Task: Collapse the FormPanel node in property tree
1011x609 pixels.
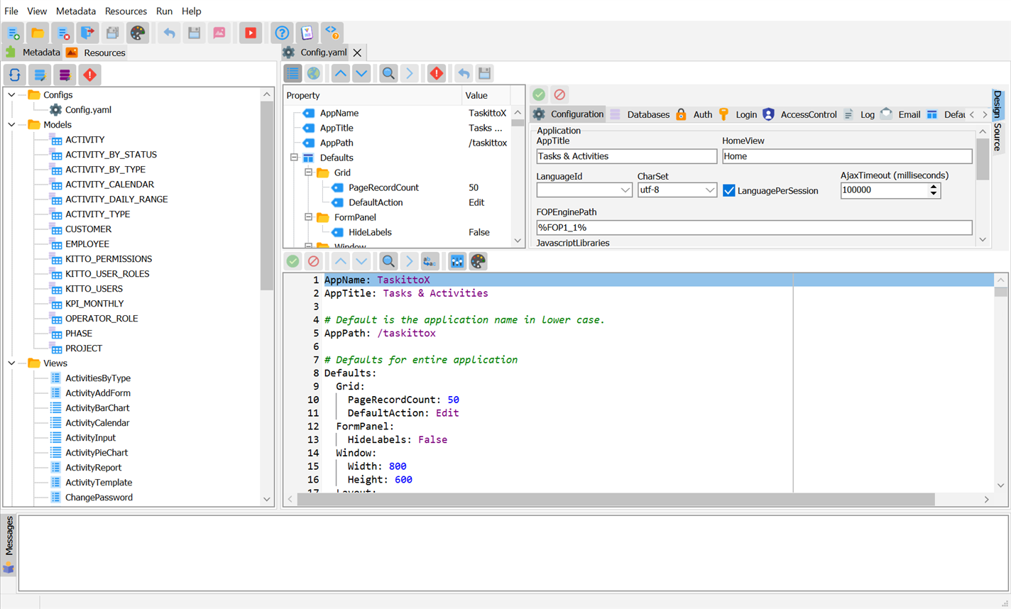Action: pyautogui.click(x=308, y=217)
